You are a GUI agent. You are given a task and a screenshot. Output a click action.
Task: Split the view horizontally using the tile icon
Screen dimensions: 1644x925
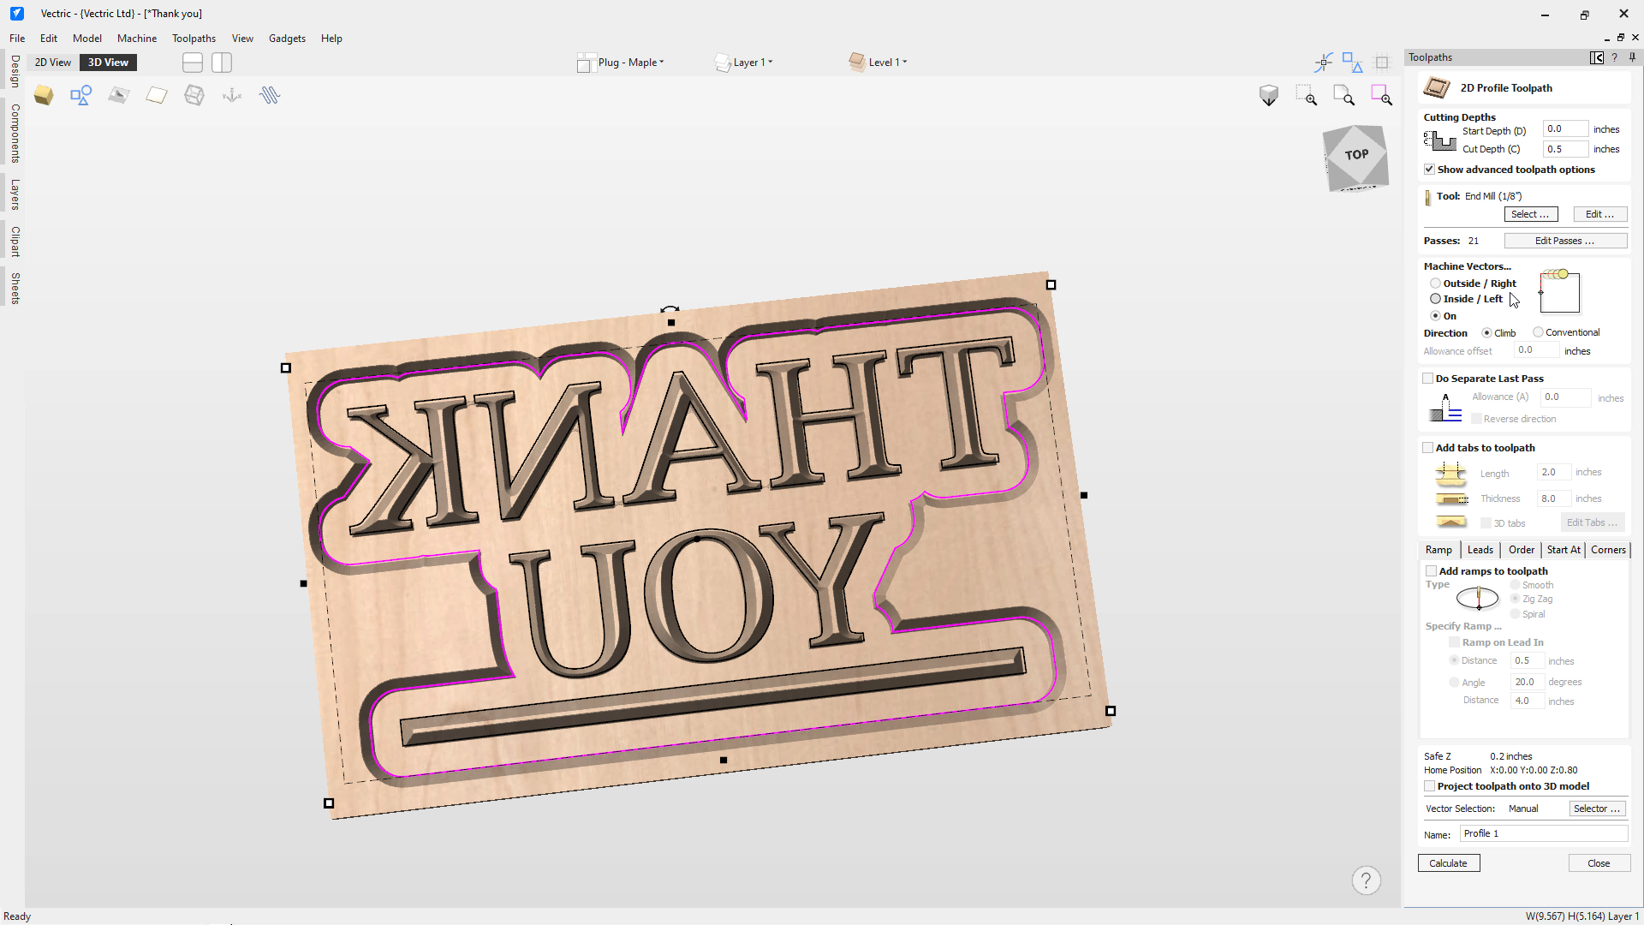coord(193,63)
